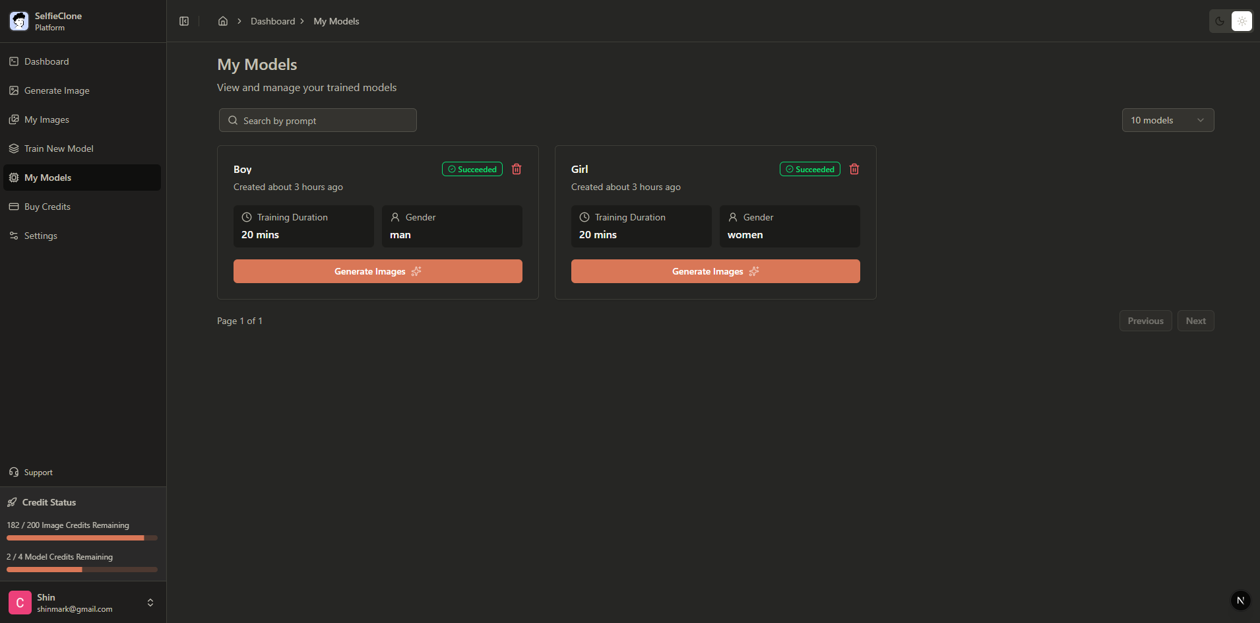Screen dimensions: 1260x623
Task: Select Dashboard in the breadcrumb trail
Action: tap(272, 20)
